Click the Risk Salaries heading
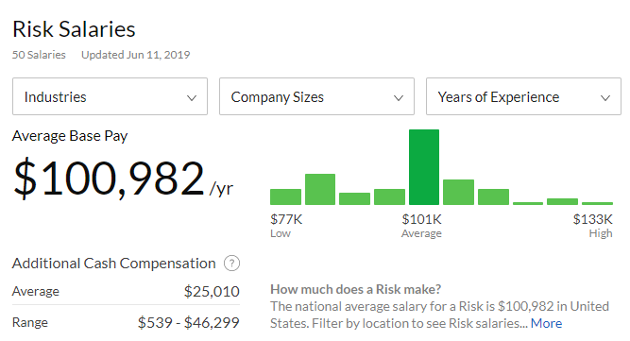Viewport: 630px width, 341px height. [x=74, y=29]
